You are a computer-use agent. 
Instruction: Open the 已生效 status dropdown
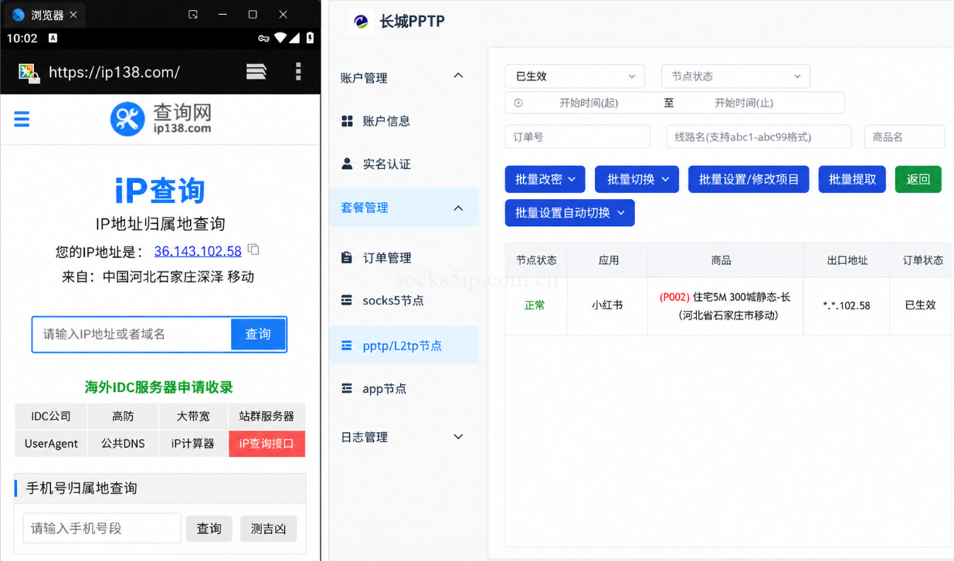point(575,76)
